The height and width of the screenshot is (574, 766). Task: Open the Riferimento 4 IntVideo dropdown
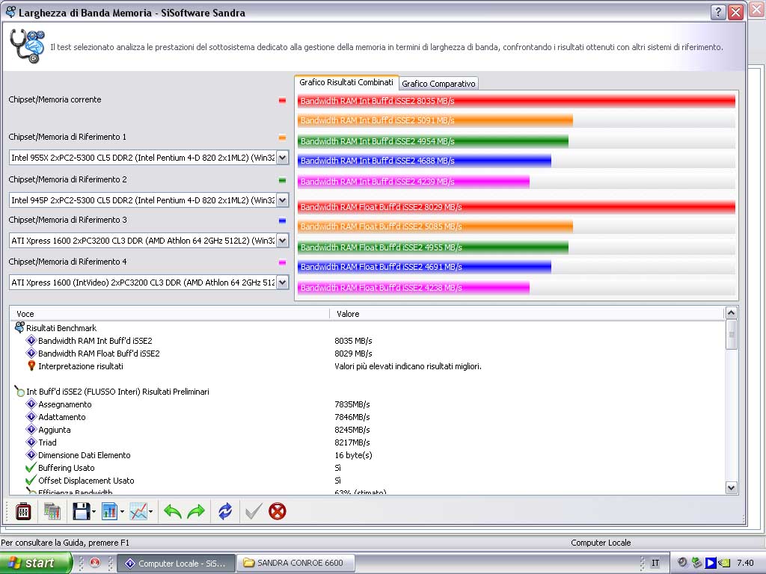coord(282,283)
